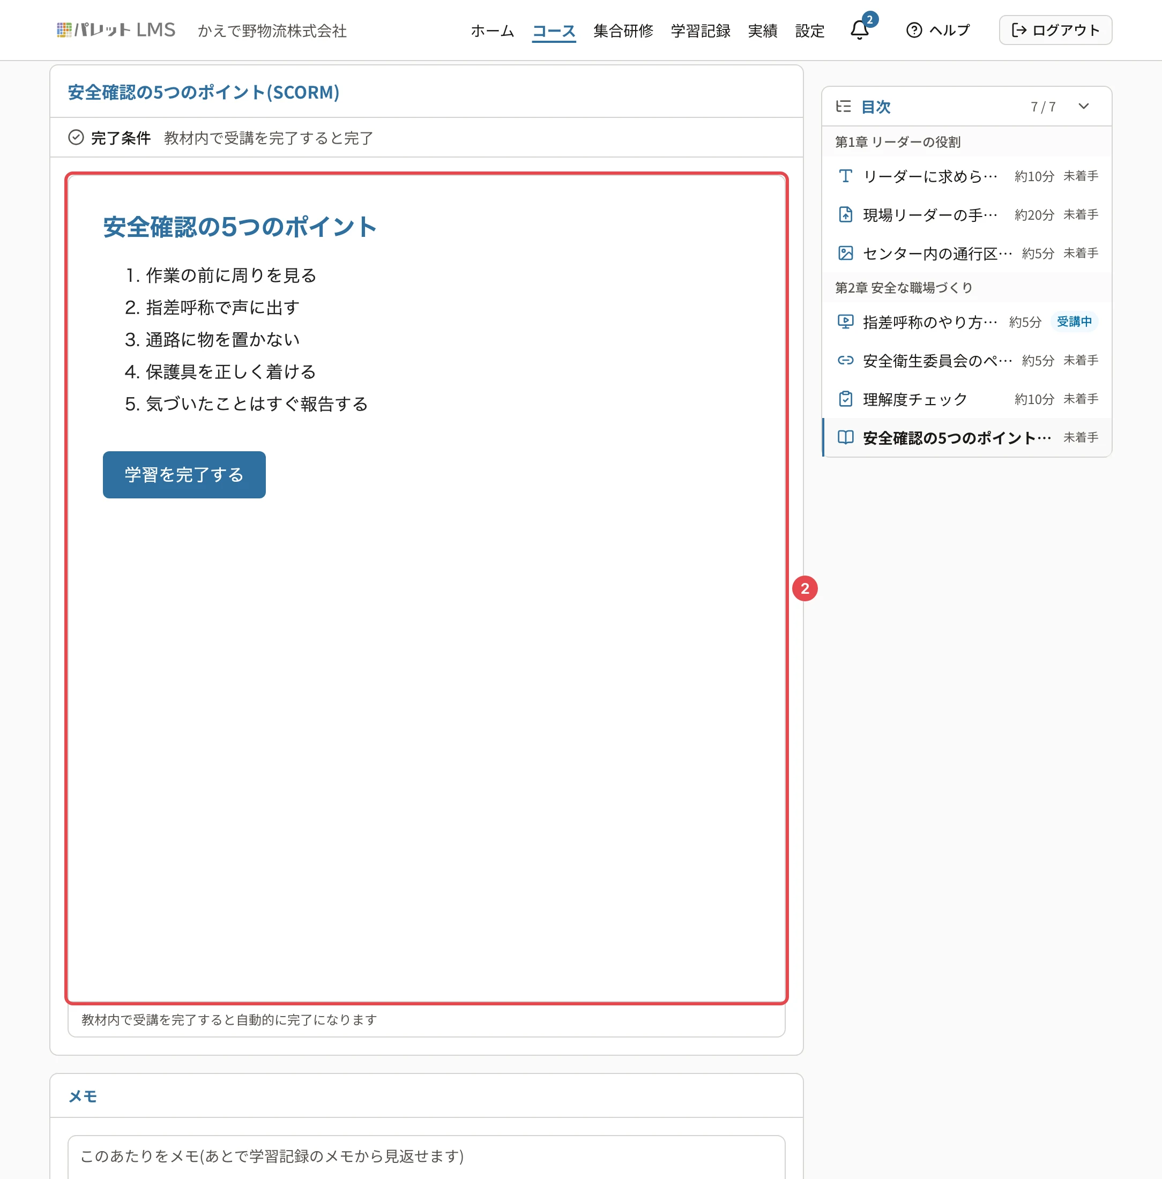Image resolution: width=1162 pixels, height=1179 pixels.
Task: Click the heading 安全確認の5つのポイント(SCORM)
Action: (x=203, y=92)
